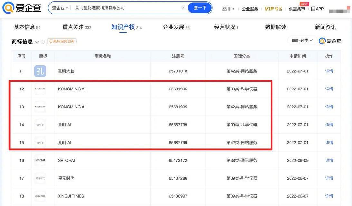Click the trademark name SATCHAT
The image size is (352, 206).
coord(67,160)
